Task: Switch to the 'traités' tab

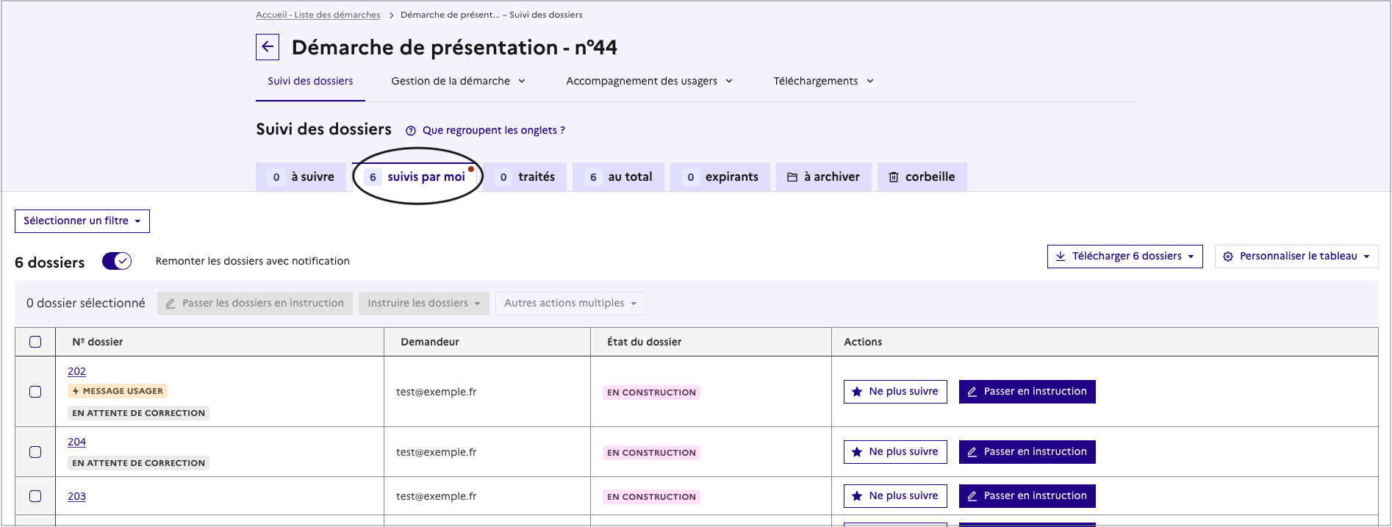Action: [525, 177]
